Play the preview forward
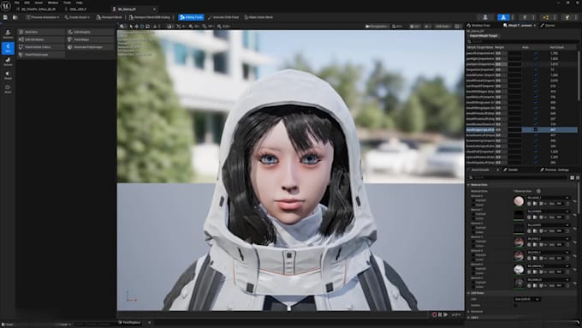 446,314
